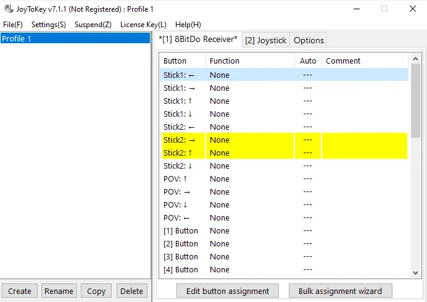The width and height of the screenshot is (427, 302).
Task: Sort by the Function column header
Action: tap(250, 61)
